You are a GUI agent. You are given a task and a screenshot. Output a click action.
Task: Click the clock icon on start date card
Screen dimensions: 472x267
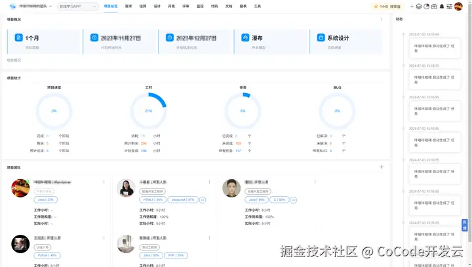point(94,37)
